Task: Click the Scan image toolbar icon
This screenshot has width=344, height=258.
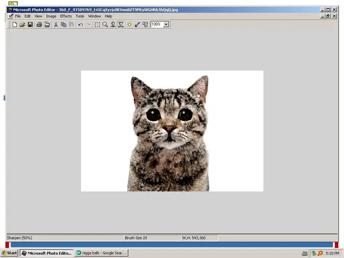Action: point(47,25)
